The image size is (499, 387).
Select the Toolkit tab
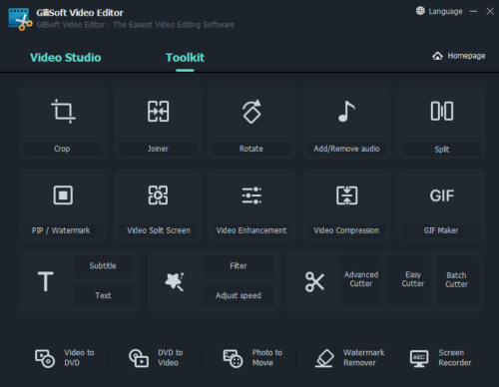[x=185, y=58]
